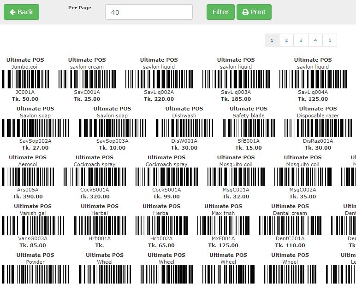Click the barcode above Hrb001A
The width and height of the screenshot is (356, 284).
(100, 226)
